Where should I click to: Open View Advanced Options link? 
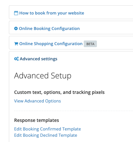pos(37,101)
